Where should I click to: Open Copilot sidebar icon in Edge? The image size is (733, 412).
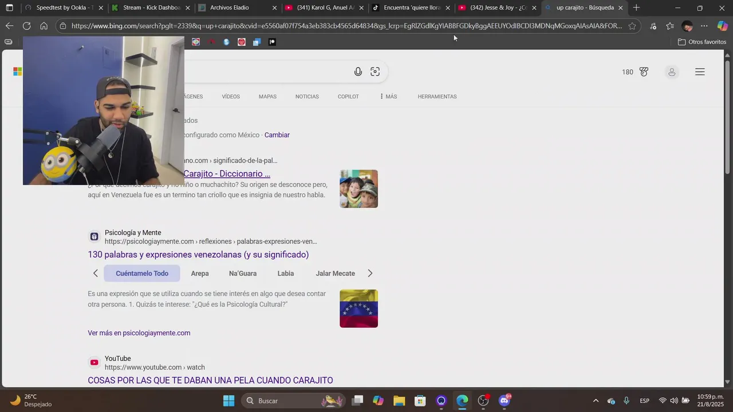(723, 26)
